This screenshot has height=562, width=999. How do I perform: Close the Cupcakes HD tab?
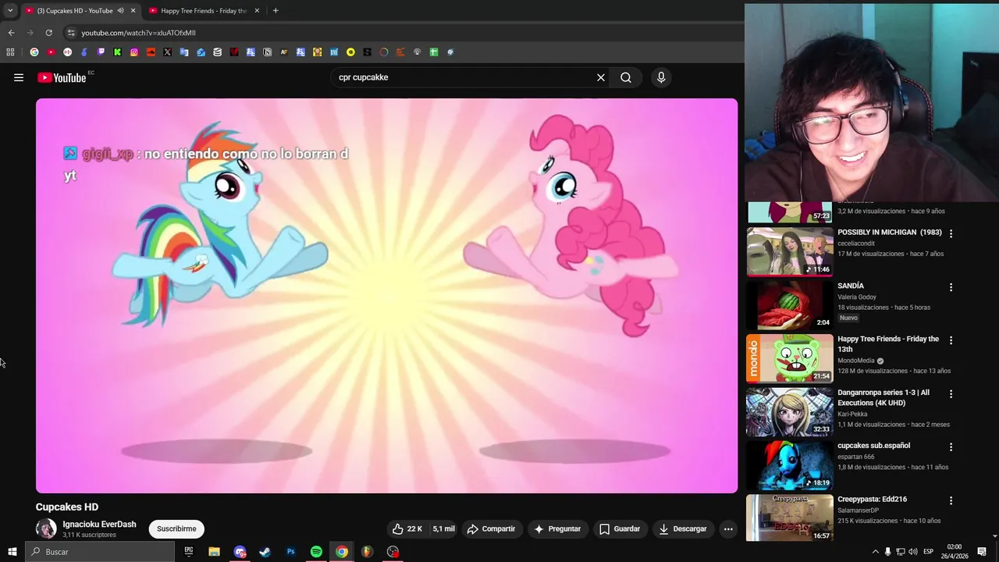133,11
